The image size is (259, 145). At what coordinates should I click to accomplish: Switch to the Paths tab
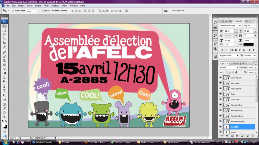pyautogui.click(x=244, y=63)
